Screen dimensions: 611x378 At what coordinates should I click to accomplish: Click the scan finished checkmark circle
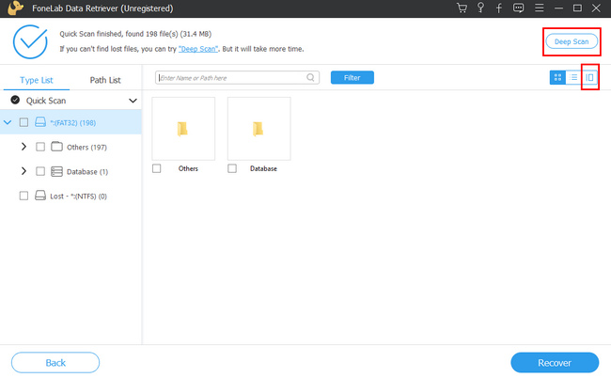(30, 41)
